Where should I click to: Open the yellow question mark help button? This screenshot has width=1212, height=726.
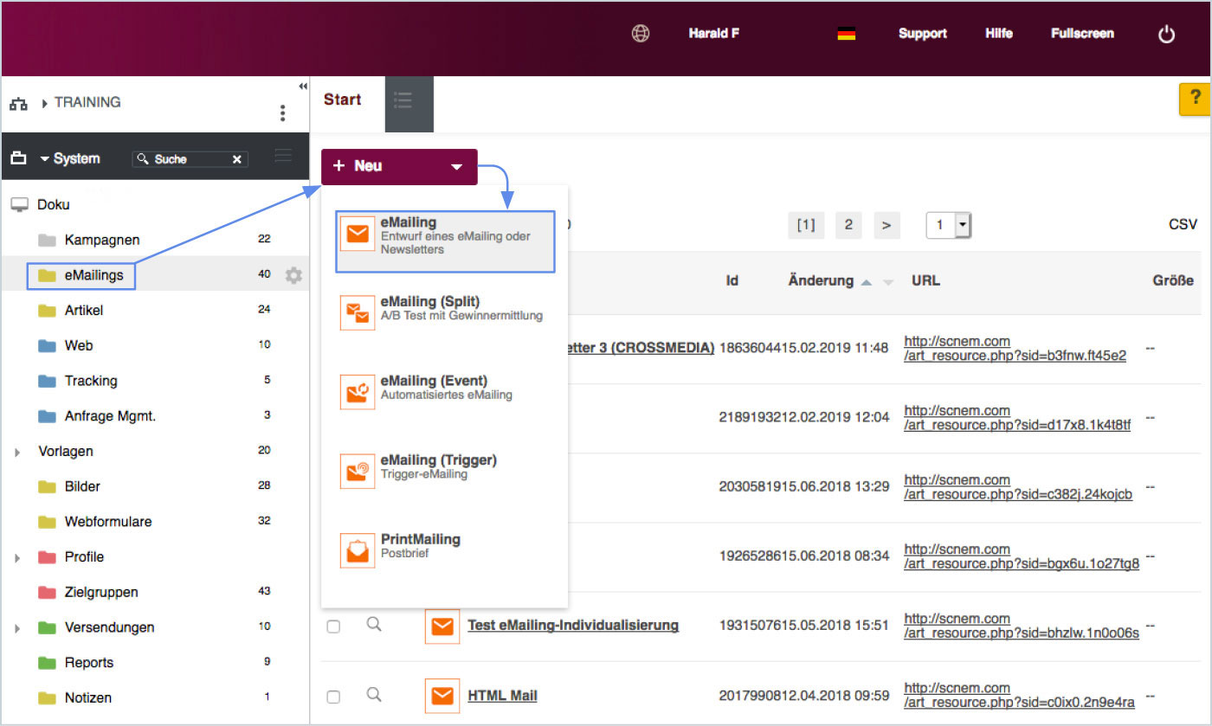pyautogui.click(x=1195, y=100)
